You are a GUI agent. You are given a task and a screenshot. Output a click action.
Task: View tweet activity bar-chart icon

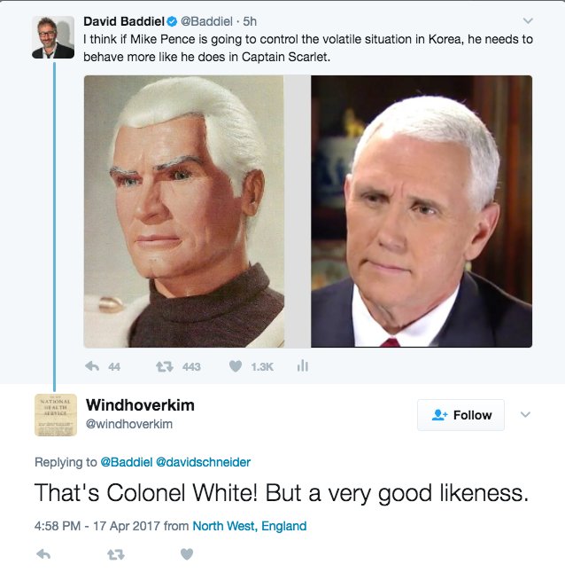pos(303,365)
